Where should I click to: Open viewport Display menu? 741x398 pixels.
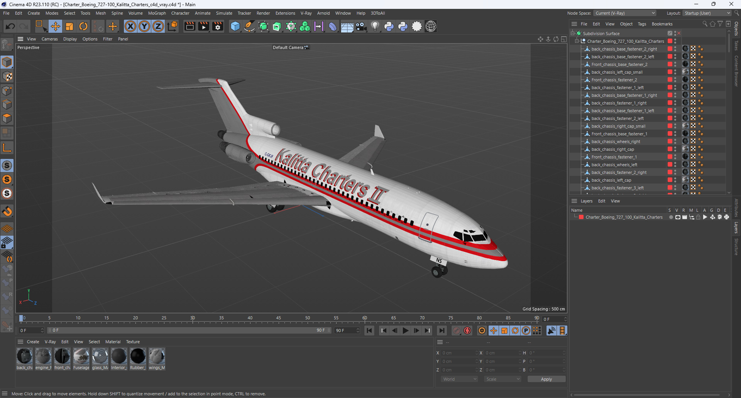70,39
